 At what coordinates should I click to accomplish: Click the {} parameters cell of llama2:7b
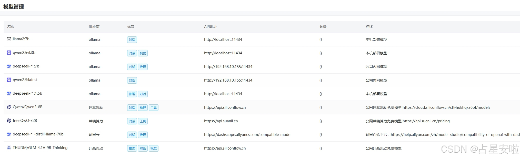tap(321, 39)
